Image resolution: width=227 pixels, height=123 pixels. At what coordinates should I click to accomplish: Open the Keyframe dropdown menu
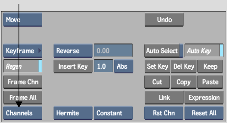coord(23,51)
